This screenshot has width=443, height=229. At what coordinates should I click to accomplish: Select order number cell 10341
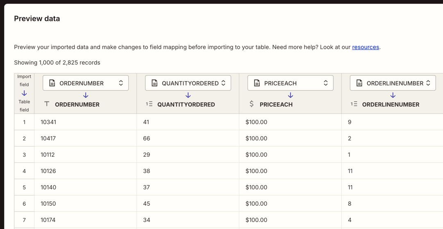coord(85,122)
